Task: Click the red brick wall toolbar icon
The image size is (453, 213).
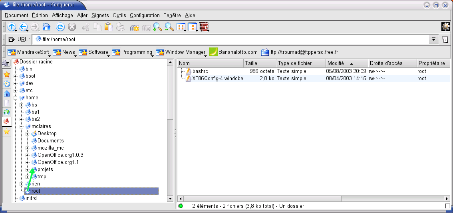Action: coord(205,27)
